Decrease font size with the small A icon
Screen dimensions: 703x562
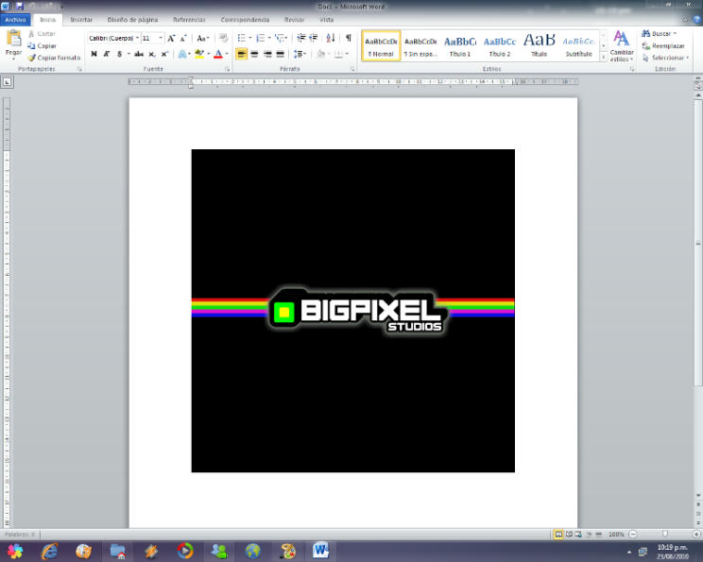tap(183, 39)
